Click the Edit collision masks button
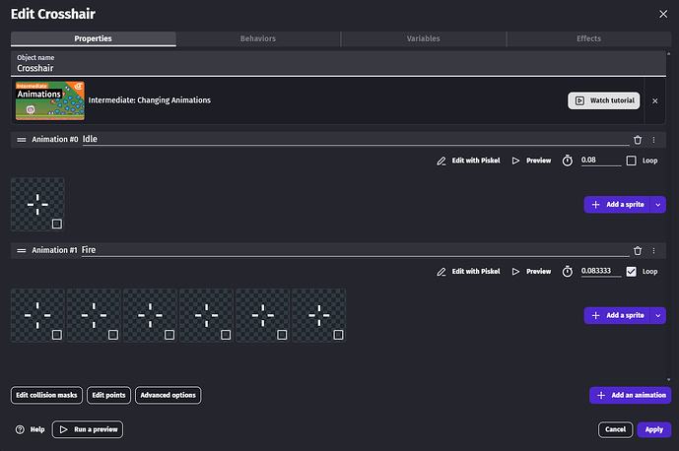679x451 pixels. pos(46,395)
